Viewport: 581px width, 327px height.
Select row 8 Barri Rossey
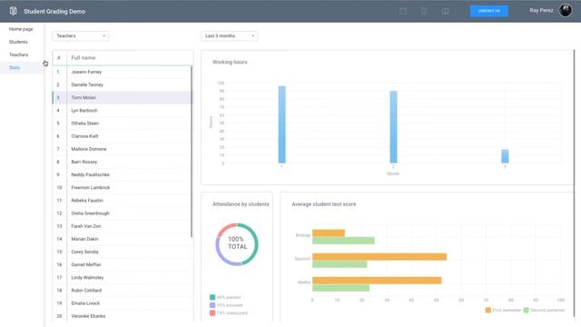tap(123, 162)
